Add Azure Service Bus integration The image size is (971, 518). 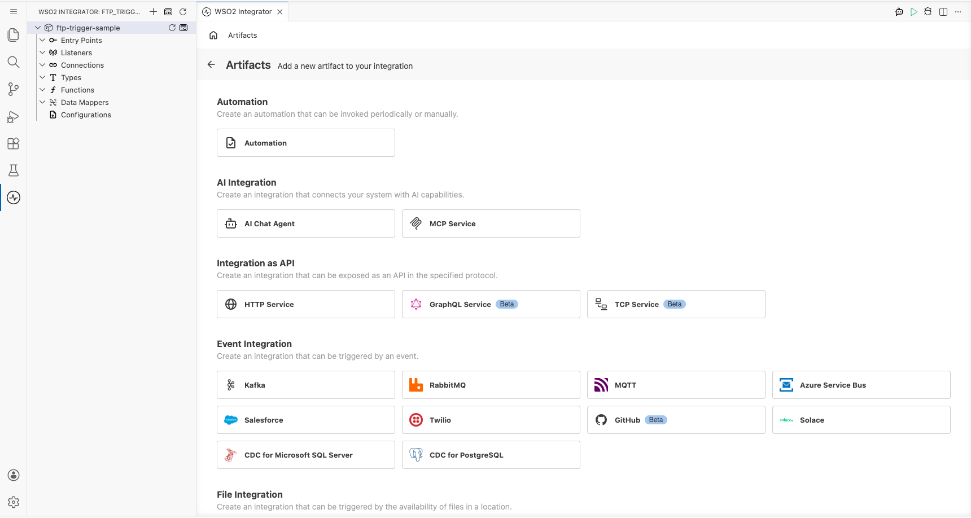[861, 385]
